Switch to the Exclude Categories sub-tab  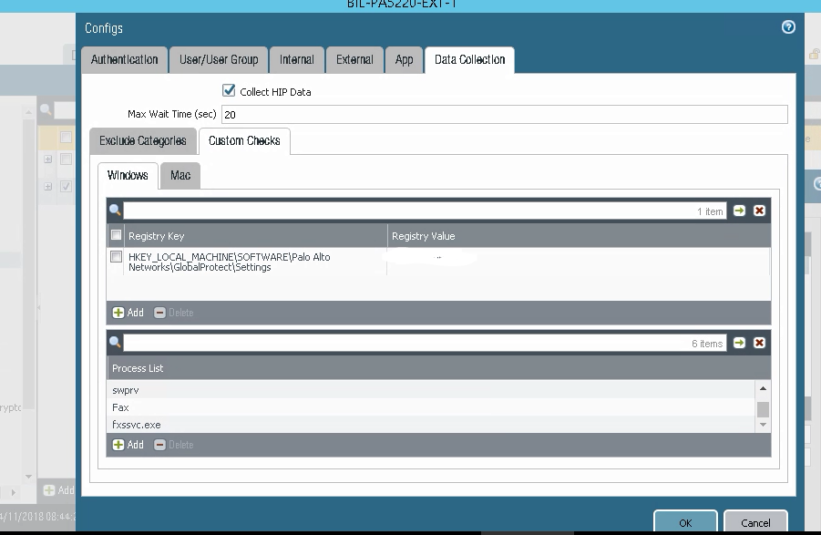pyautogui.click(x=143, y=141)
